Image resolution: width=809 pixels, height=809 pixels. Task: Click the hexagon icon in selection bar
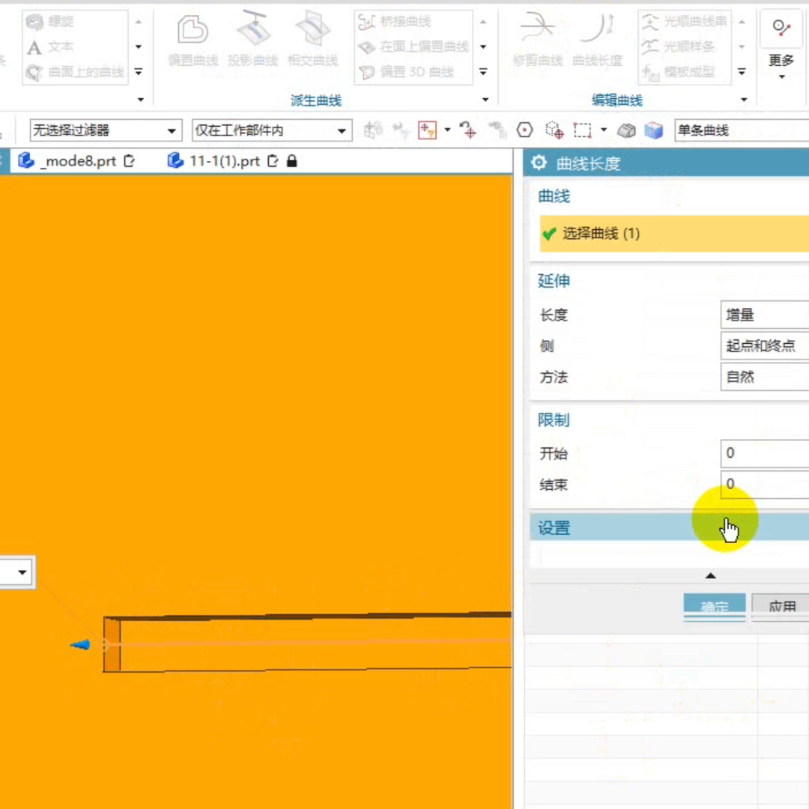pos(525,130)
